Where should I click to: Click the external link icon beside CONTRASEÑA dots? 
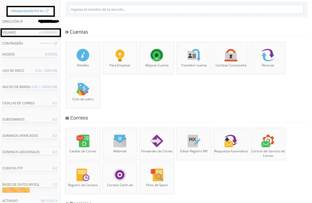[55, 43]
